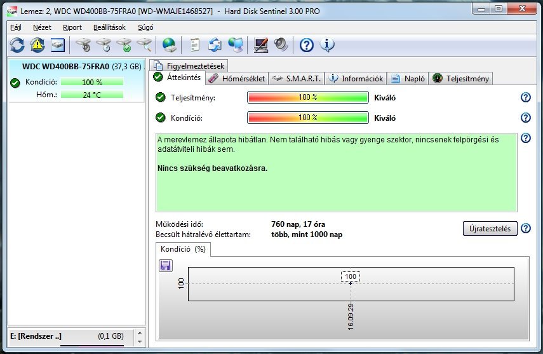
Task: Click the refresh icon with yellow warning triangle
Action: (x=37, y=45)
